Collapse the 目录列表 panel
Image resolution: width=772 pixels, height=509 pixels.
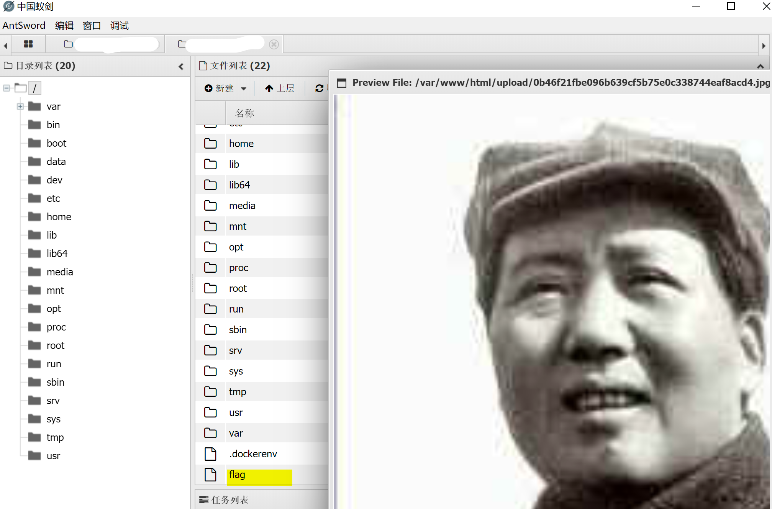181,66
